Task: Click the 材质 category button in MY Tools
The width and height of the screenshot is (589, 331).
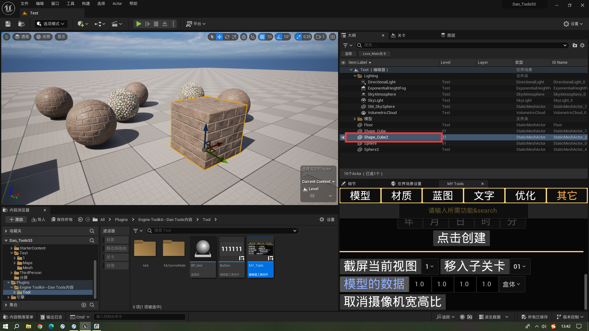Action: (x=402, y=196)
